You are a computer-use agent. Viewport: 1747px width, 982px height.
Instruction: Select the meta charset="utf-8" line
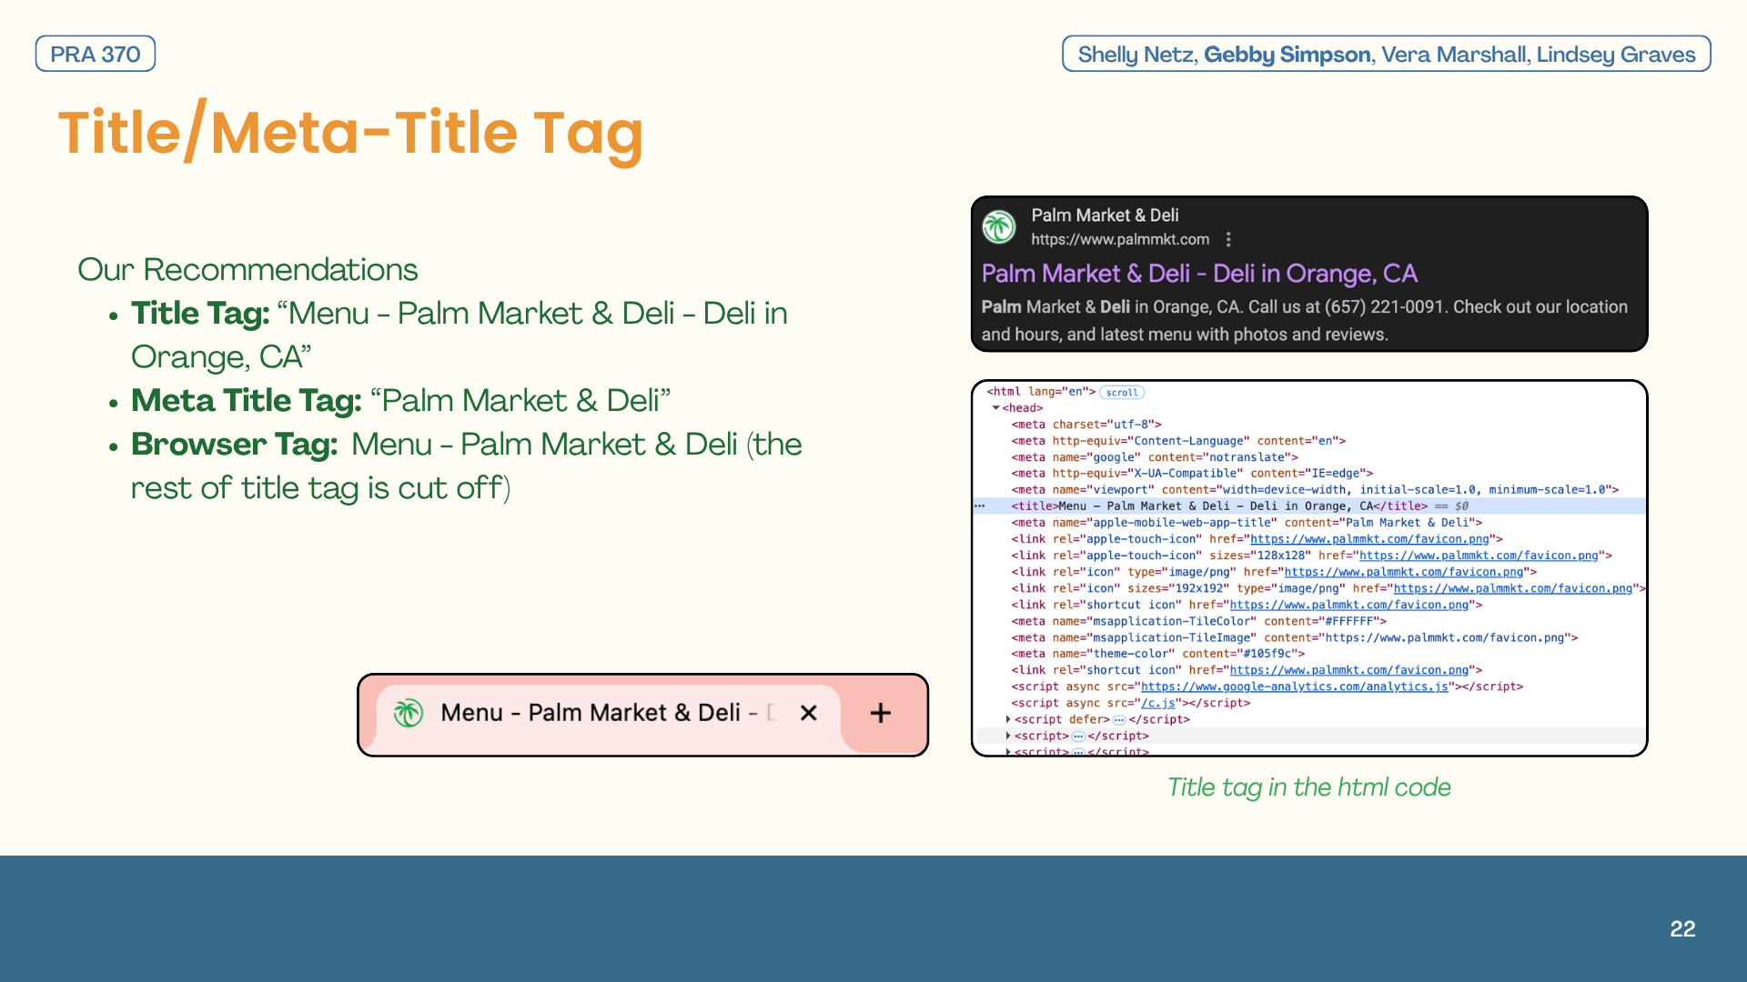(x=1086, y=425)
